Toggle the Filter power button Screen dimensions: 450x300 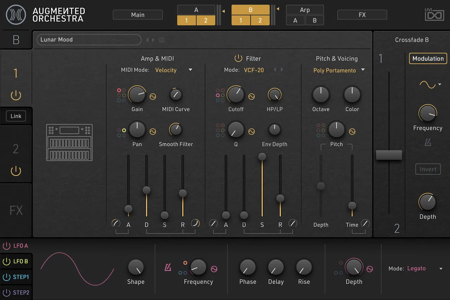(238, 58)
